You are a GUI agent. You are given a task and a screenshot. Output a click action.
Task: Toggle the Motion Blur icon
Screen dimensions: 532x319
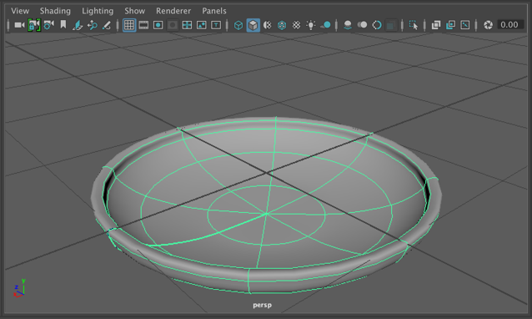(362, 25)
